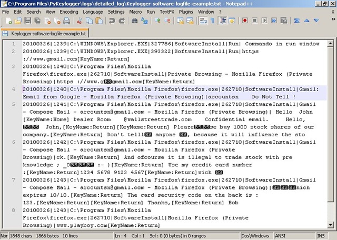The height and width of the screenshot is (240, 337).
Task: Zoom out using the magnifier minus icon
Action: pos(167,21)
